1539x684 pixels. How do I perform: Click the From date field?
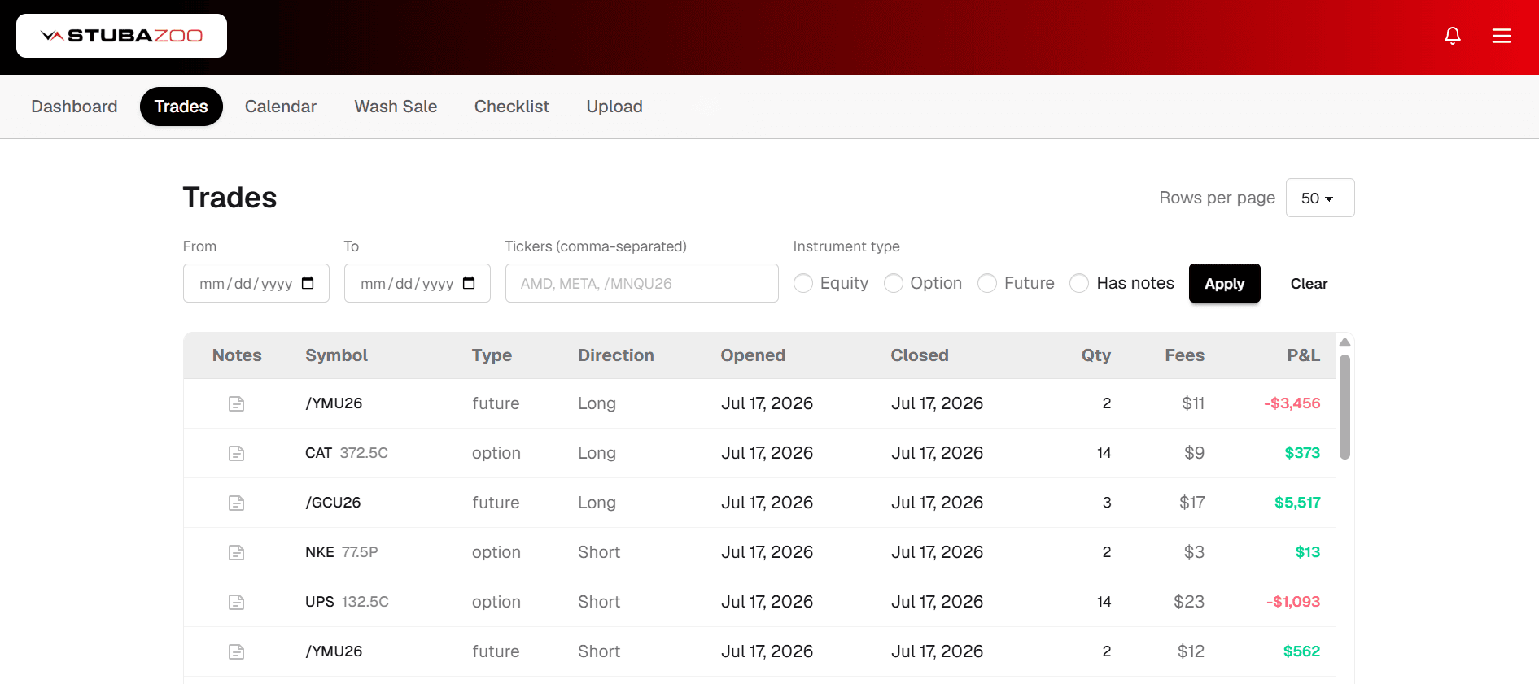point(256,283)
